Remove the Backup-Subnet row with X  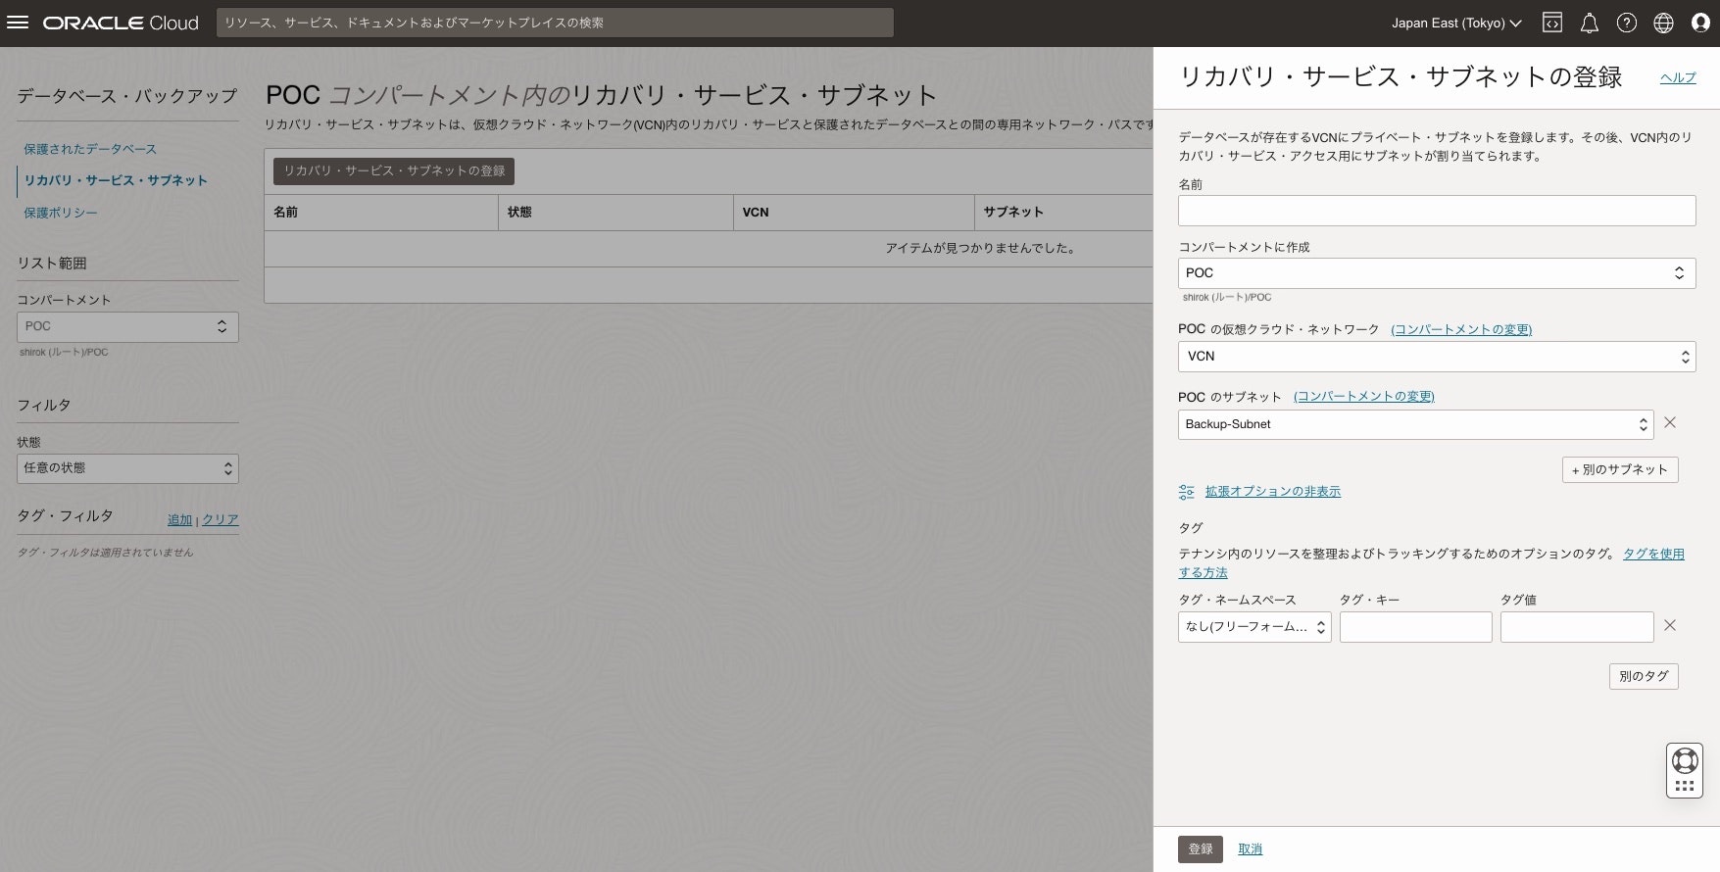1670,422
